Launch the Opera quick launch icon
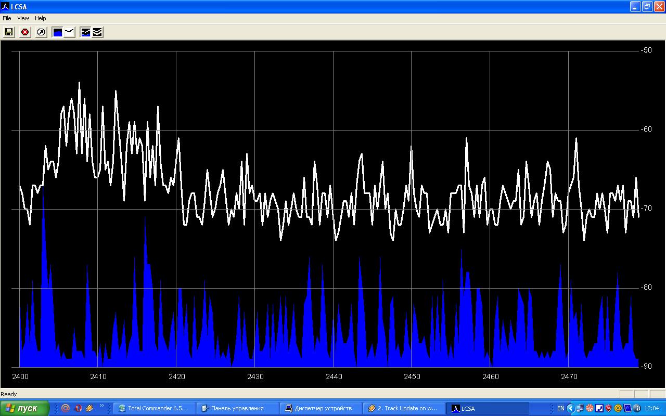The image size is (666, 416). pyautogui.click(x=78, y=408)
